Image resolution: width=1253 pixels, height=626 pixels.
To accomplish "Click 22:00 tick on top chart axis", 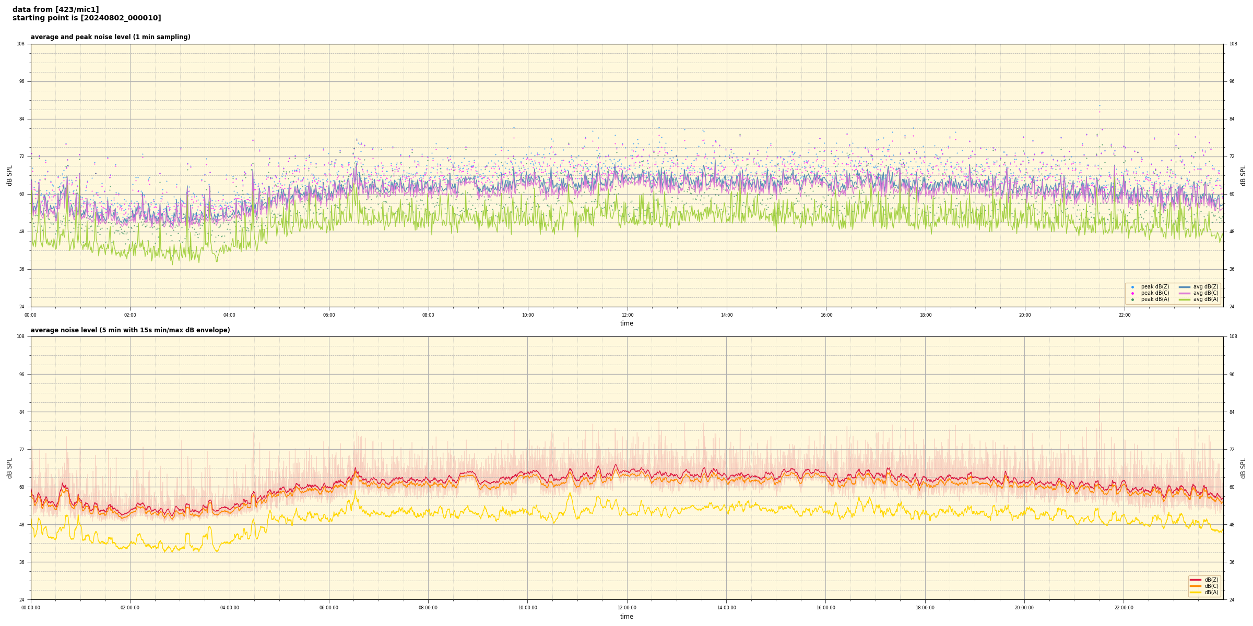I will (1124, 315).
